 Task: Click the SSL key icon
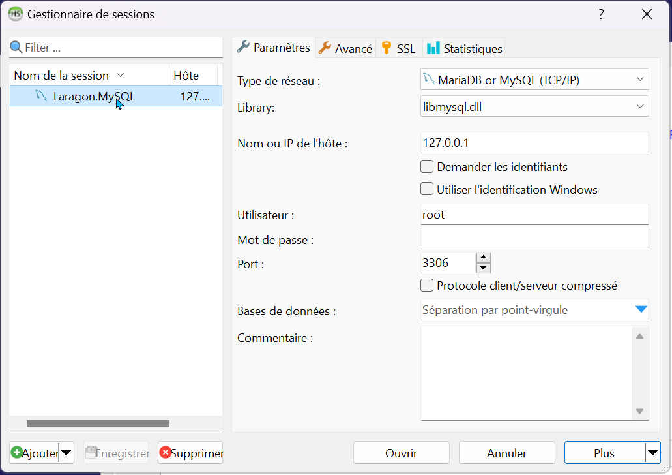tap(387, 48)
